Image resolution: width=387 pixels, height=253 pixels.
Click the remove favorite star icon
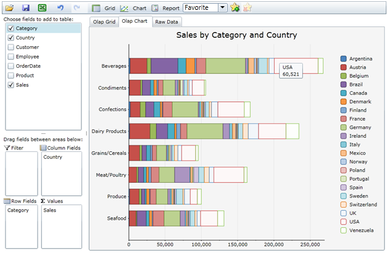click(x=248, y=8)
